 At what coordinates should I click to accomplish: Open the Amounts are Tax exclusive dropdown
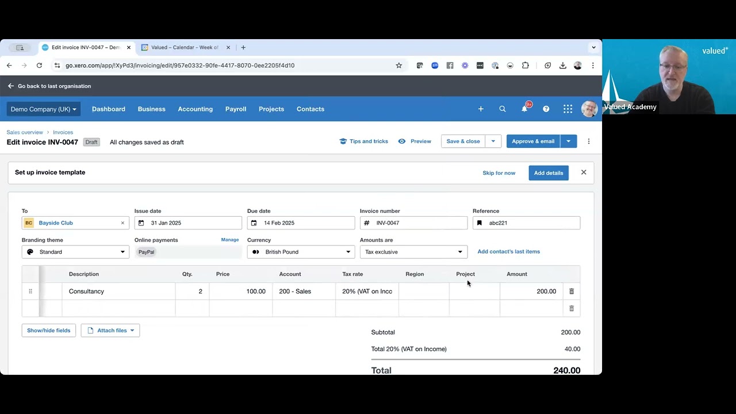(x=414, y=252)
